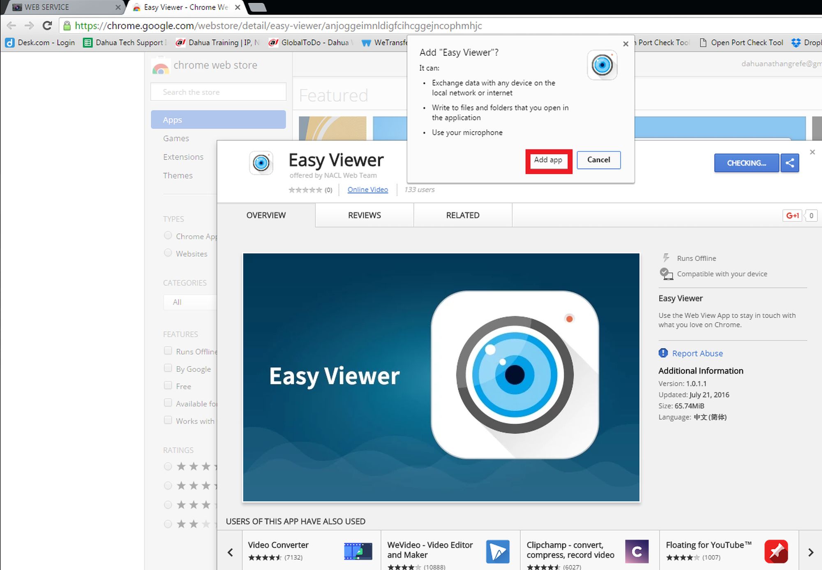
Task: Select the Websites radio button
Action: (x=168, y=253)
